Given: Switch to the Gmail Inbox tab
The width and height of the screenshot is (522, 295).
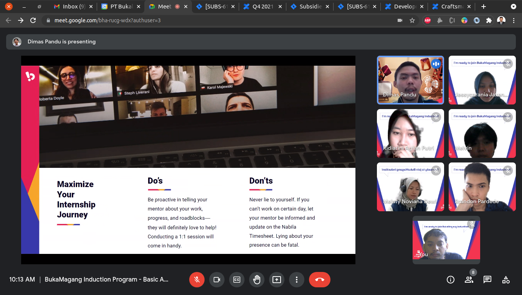Looking at the screenshot, I should (73, 7).
